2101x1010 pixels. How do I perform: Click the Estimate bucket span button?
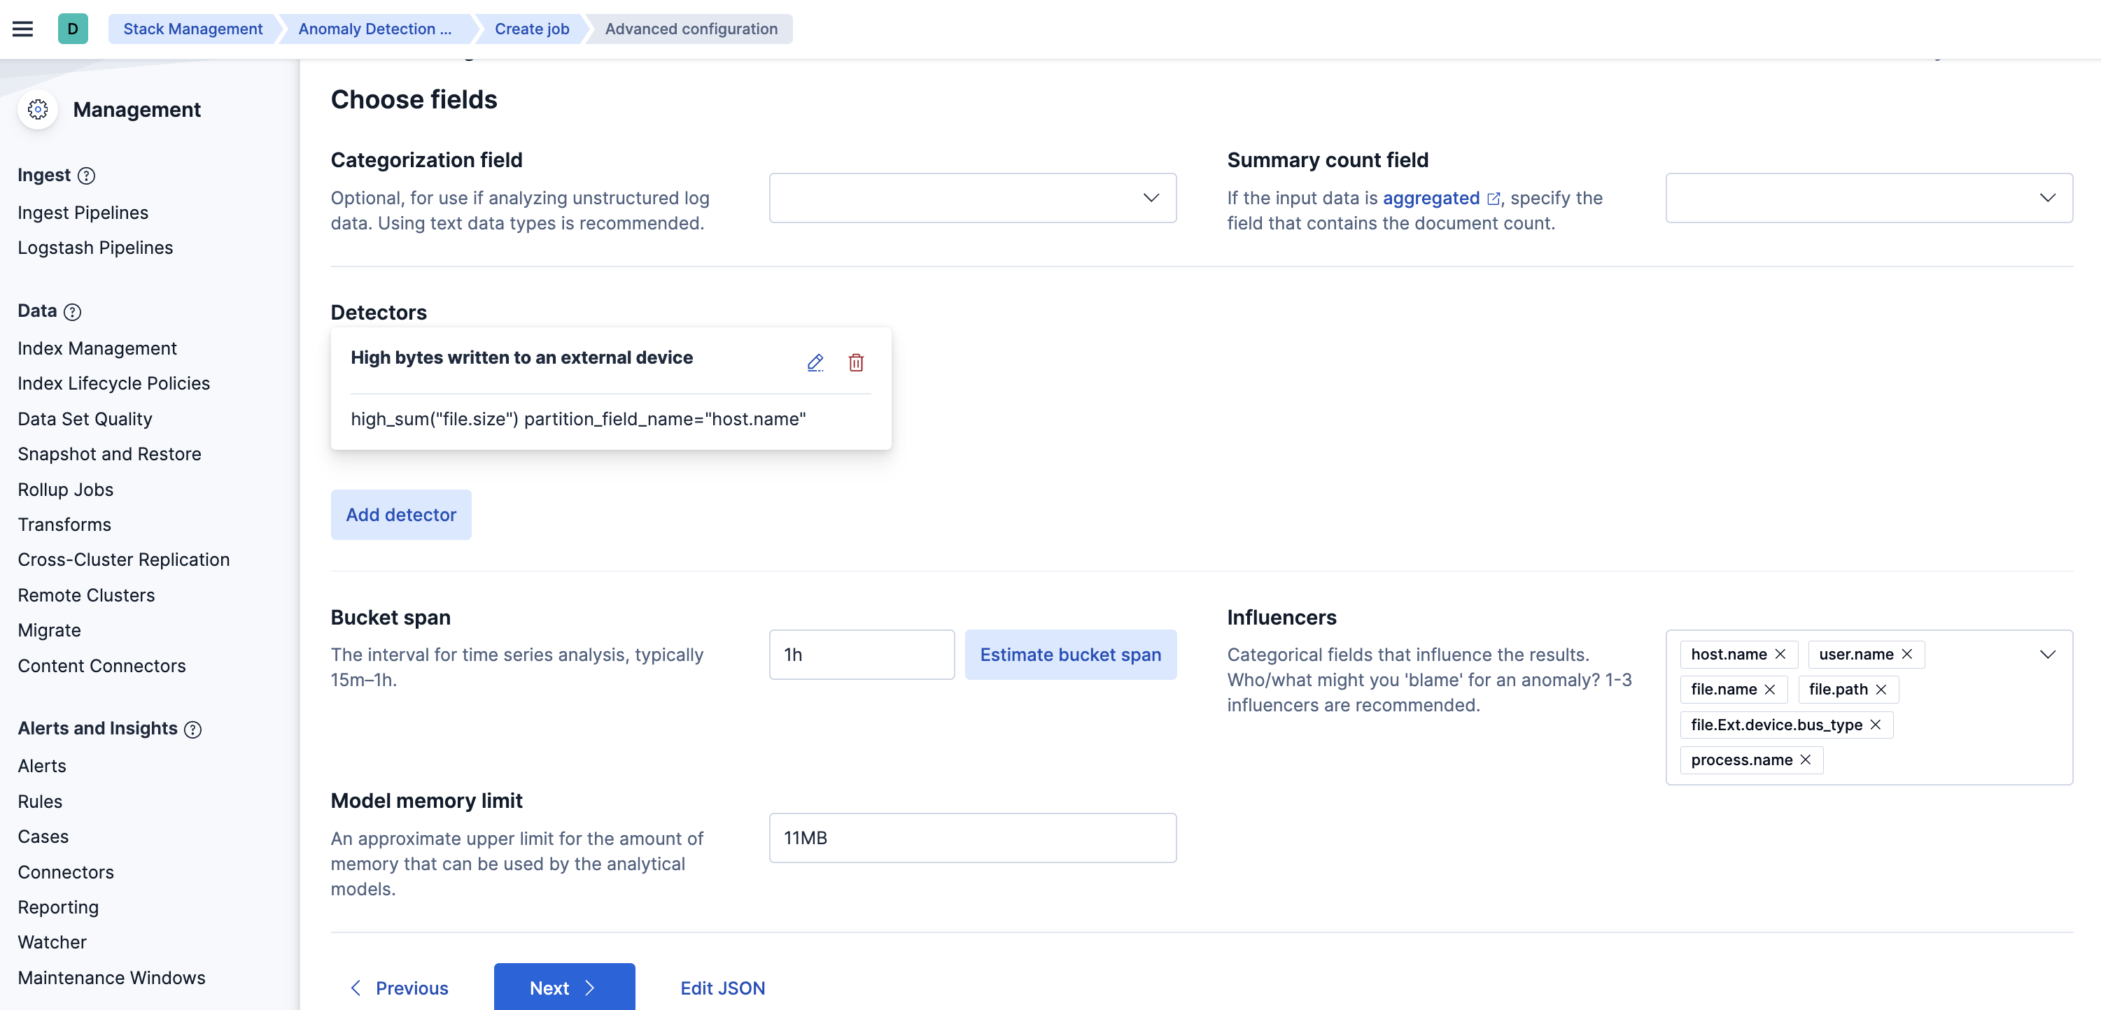[x=1071, y=655]
